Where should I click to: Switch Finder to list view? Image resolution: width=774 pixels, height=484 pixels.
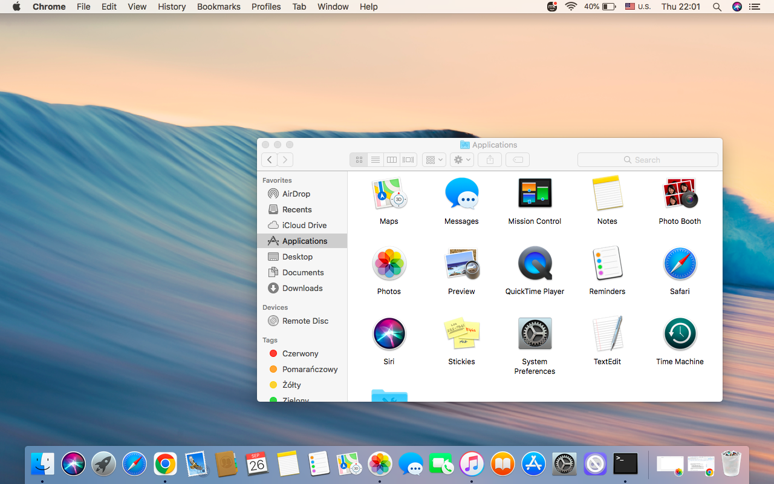(x=376, y=160)
